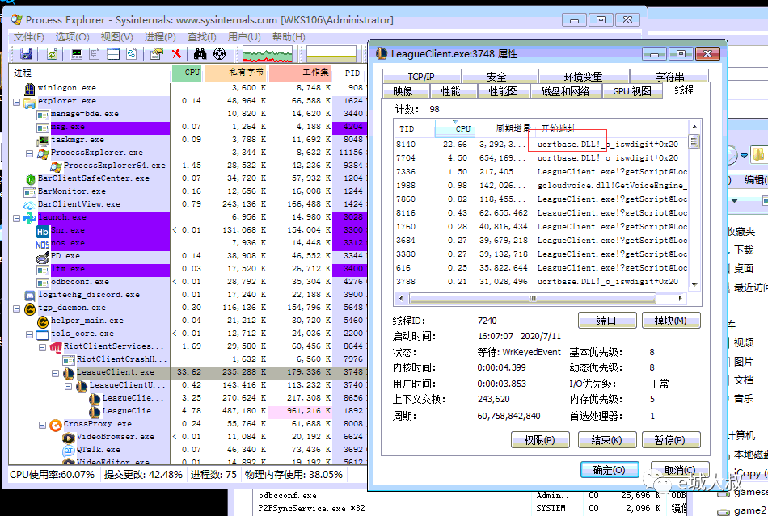Open the 帮助(H) menu
Screen dimensions: 768x516
pos(289,36)
